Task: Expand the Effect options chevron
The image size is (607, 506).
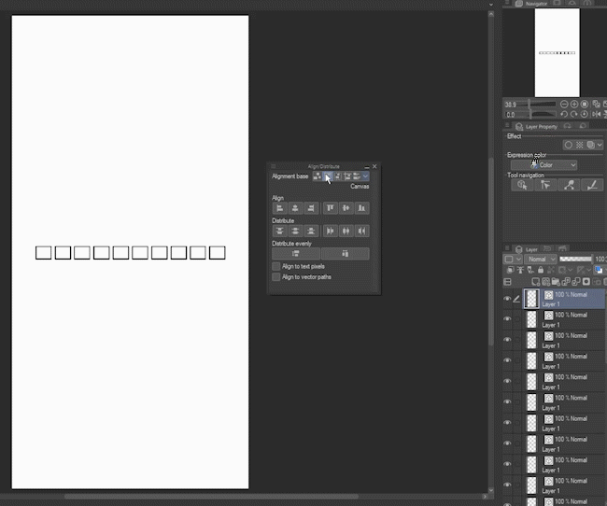Action: point(600,145)
